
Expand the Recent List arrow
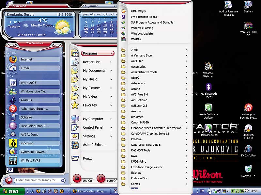pyautogui.click(x=111, y=62)
